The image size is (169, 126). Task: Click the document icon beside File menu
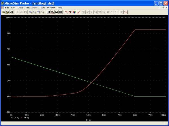click(3, 8)
